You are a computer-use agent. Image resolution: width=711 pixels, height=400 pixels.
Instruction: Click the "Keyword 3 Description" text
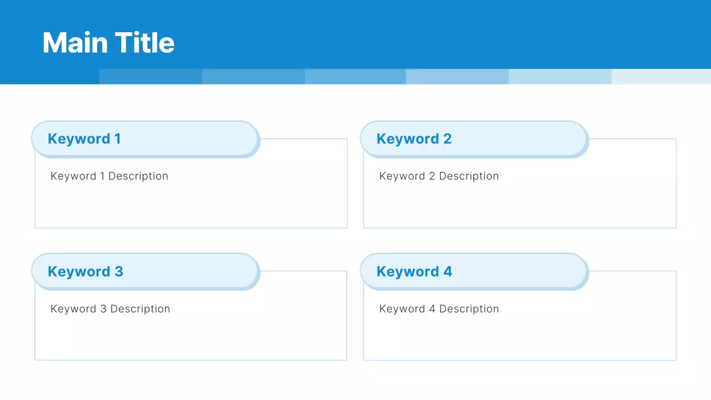[x=110, y=309]
